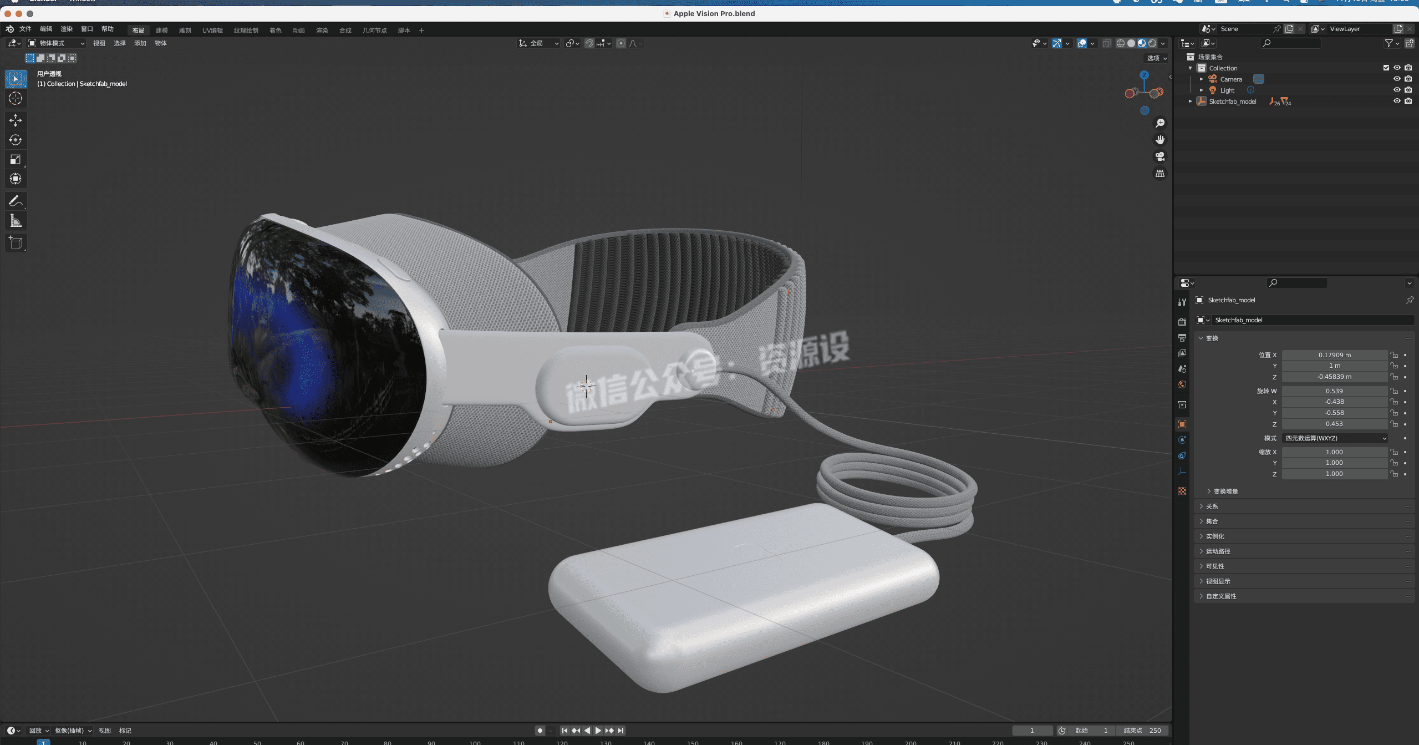1419x745 pixels.
Task: Toggle lock on Scale Z
Action: point(1394,474)
